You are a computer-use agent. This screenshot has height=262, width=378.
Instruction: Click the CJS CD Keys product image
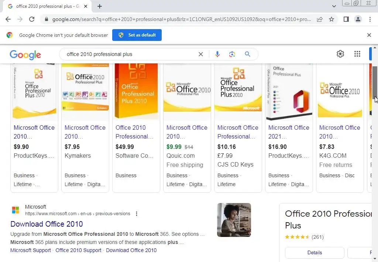(238, 88)
